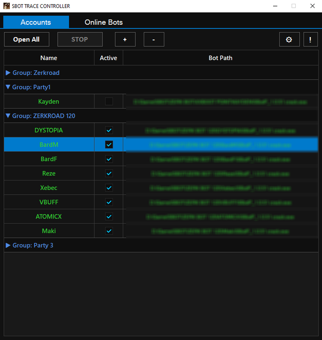The image size is (322, 340).
Task: Click the Active column header
Action: (x=109, y=58)
